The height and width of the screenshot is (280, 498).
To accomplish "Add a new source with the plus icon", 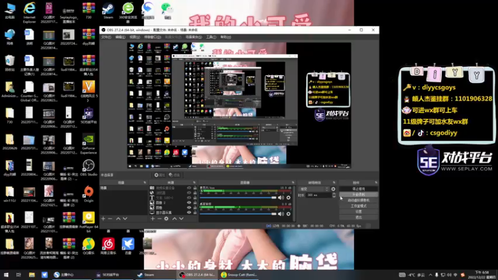I will (153, 219).
